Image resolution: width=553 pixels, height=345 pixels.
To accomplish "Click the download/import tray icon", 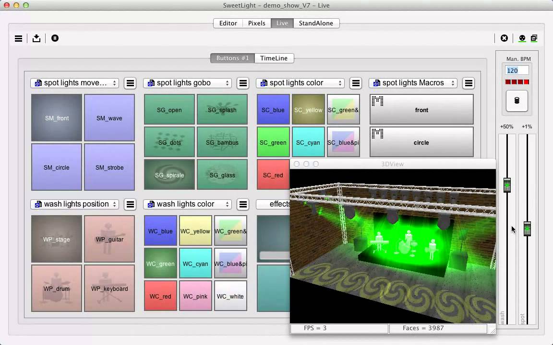I will pyautogui.click(x=36, y=38).
